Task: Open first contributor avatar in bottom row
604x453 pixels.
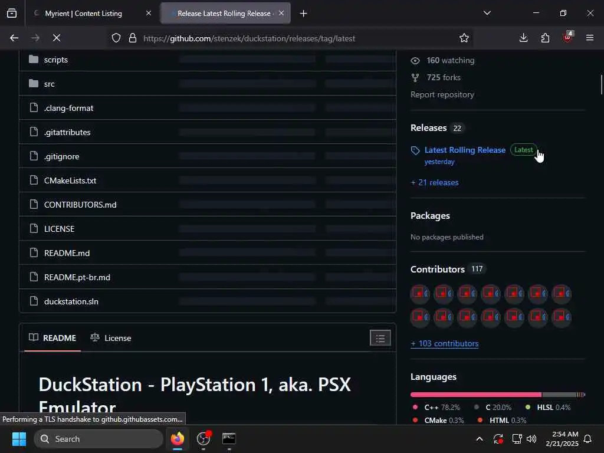Action: pyautogui.click(x=420, y=317)
